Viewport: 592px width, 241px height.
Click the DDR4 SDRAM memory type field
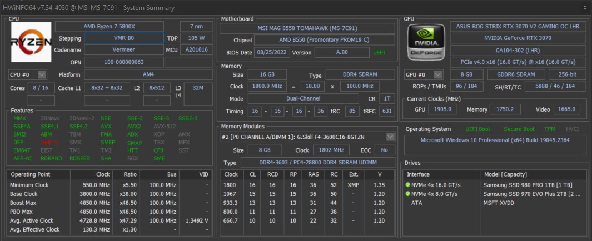[x=360, y=74]
